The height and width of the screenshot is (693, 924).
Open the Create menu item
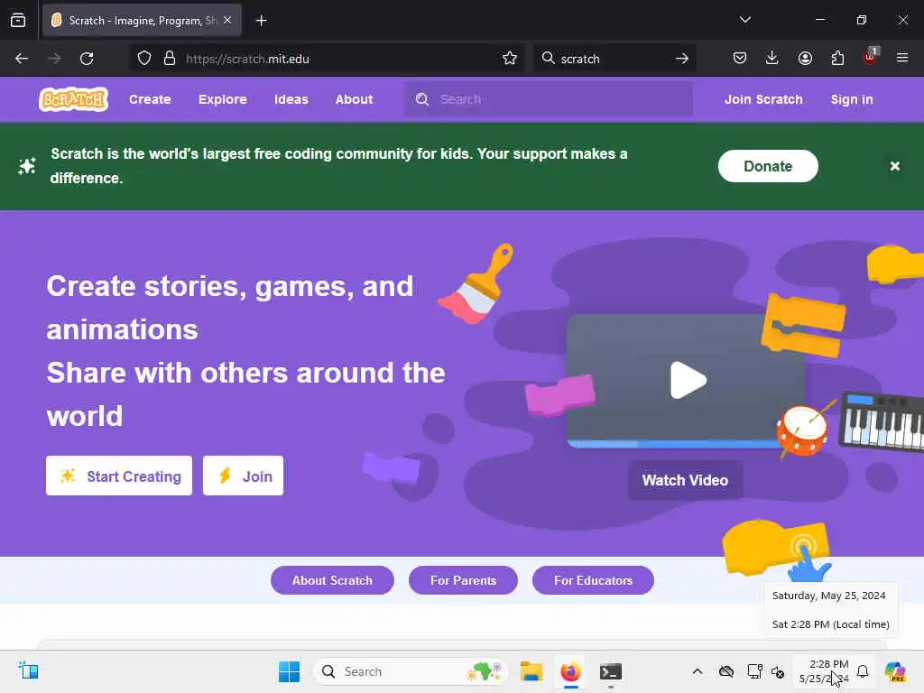pyautogui.click(x=151, y=99)
